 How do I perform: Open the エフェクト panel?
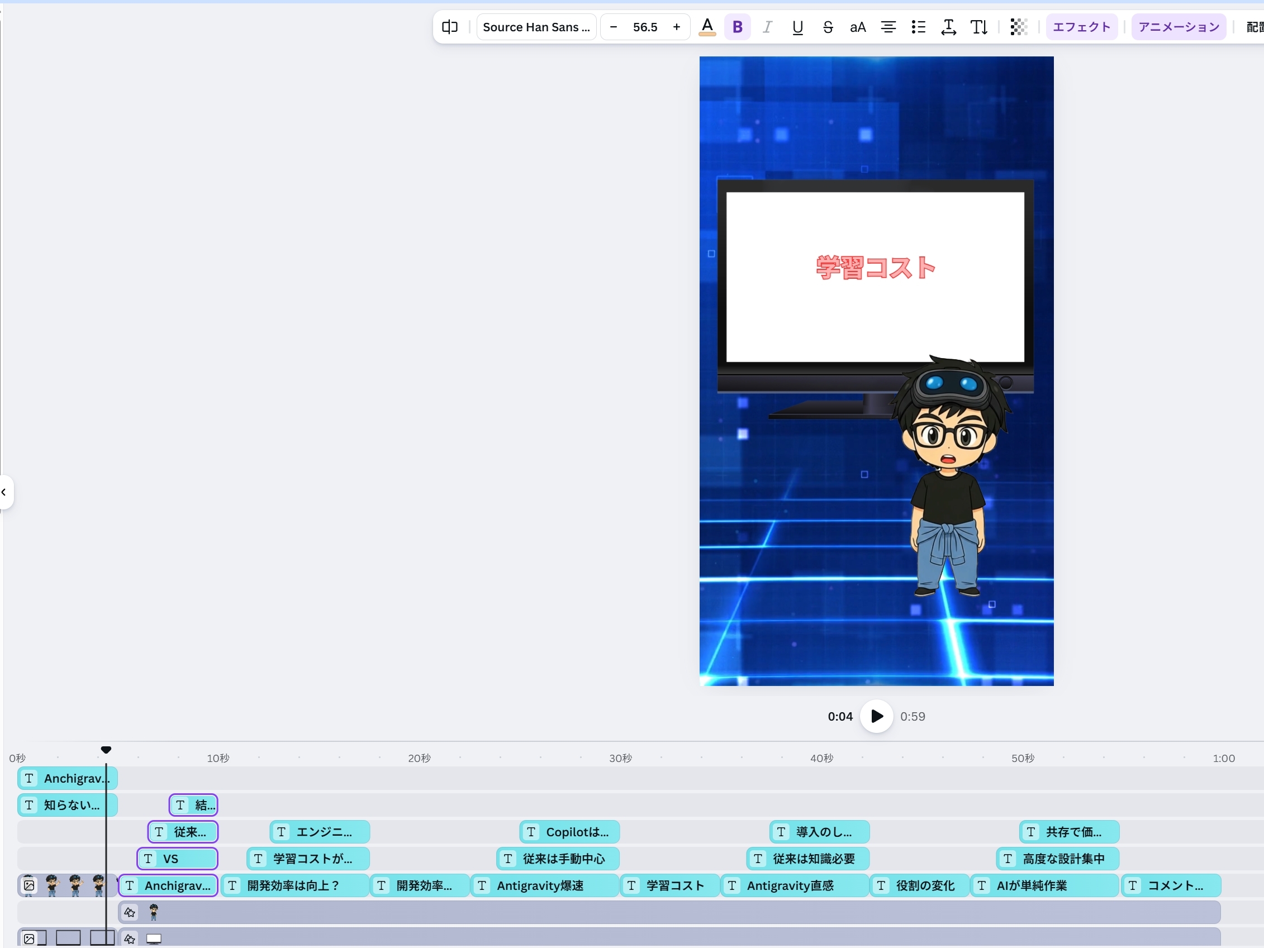pyautogui.click(x=1081, y=27)
